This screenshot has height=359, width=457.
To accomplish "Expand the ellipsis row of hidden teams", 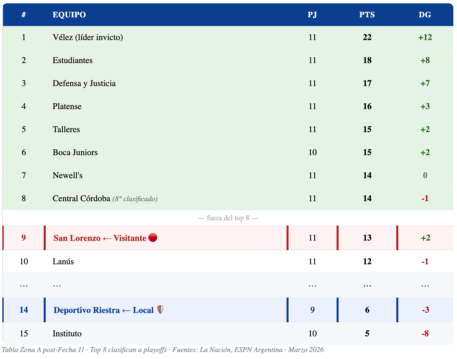I will (57, 285).
